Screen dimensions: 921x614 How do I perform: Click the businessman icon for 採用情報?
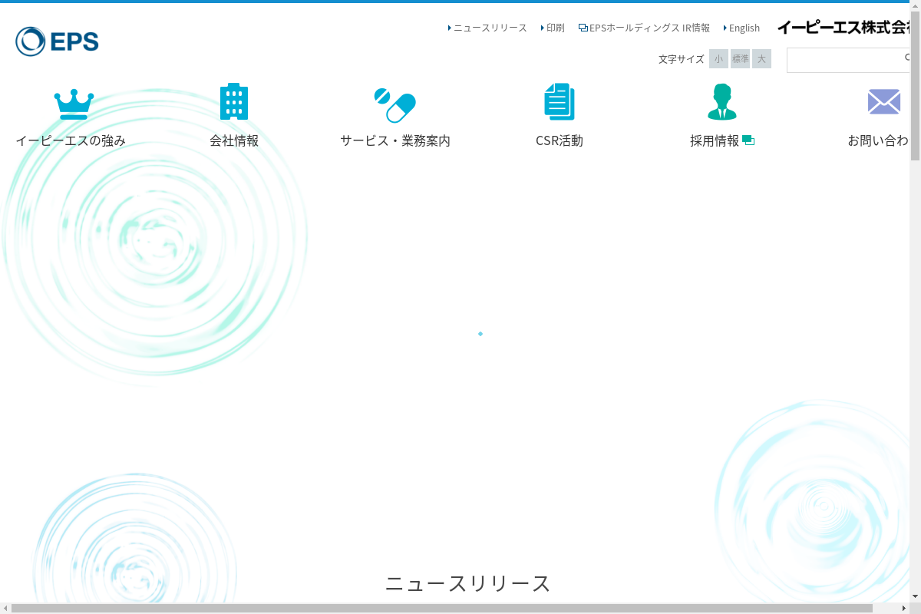coord(721,101)
